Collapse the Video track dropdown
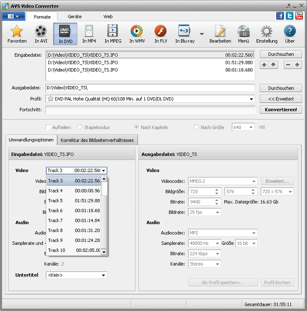Viewport: 307px width, 311px height. pos(103,171)
